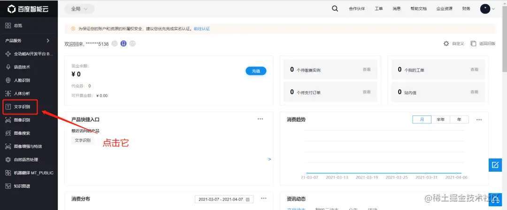
Task: Select the 年 period toggle
Action: pos(459,119)
